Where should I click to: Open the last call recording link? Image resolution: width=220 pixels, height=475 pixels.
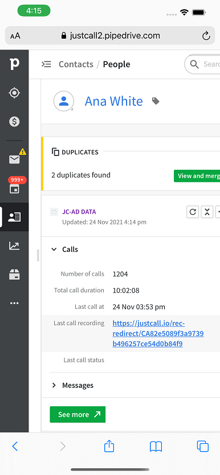158,334
